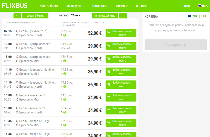
Task: Open the Услуги dropdown menu
Action: (121, 6)
